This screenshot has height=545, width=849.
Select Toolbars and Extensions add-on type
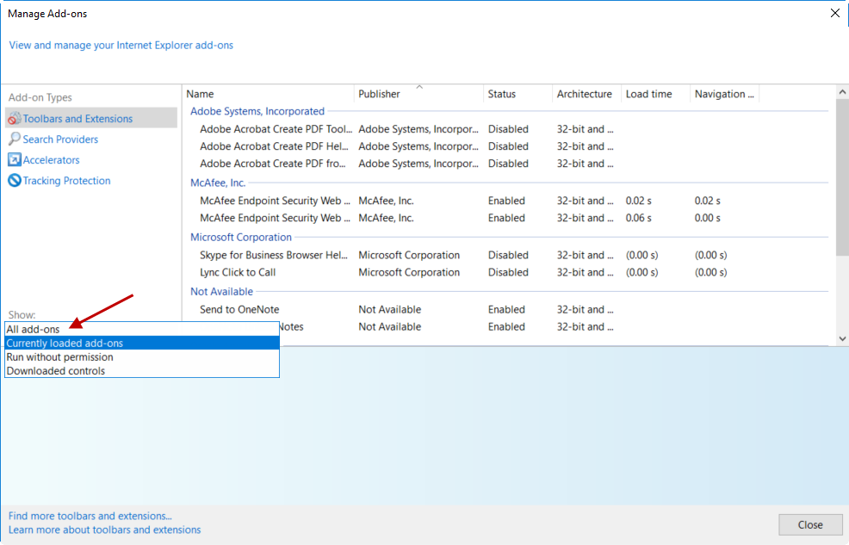[x=91, y=118]
